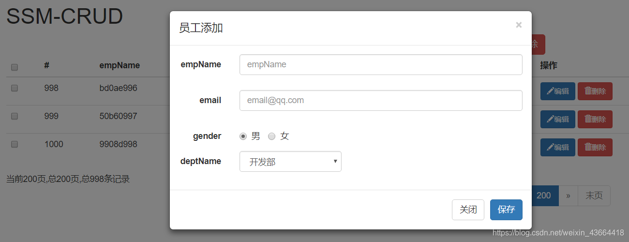Select the 男 gender radio button
The width and height of the screenshot is (629, 242).
pos(243,136)
